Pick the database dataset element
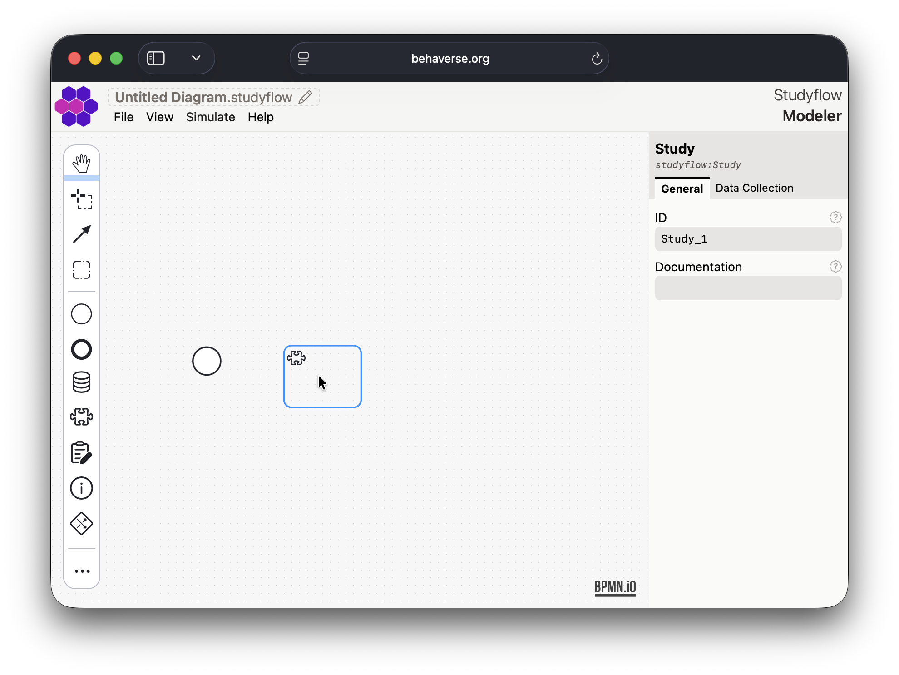 (82, 382)
